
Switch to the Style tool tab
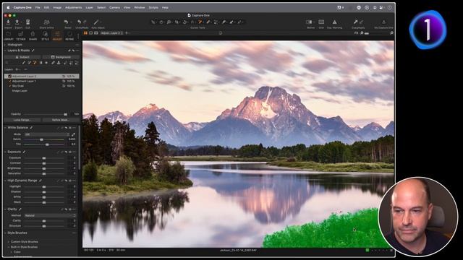click(45, 35)
